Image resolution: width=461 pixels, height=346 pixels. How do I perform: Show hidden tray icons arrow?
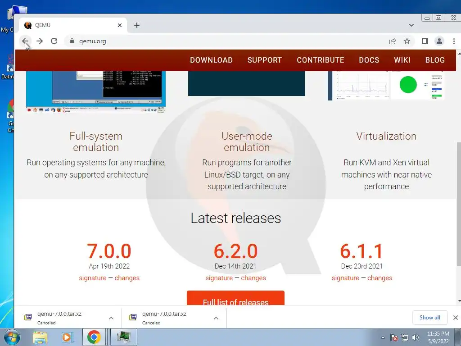tap(383, 337)
